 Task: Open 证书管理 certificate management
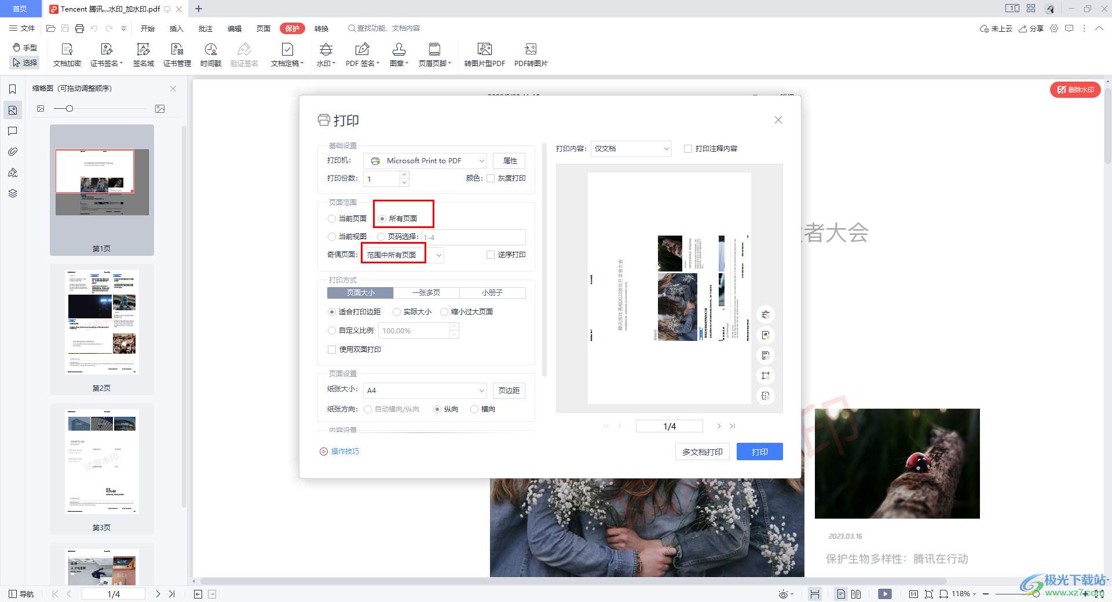(177, 55)
